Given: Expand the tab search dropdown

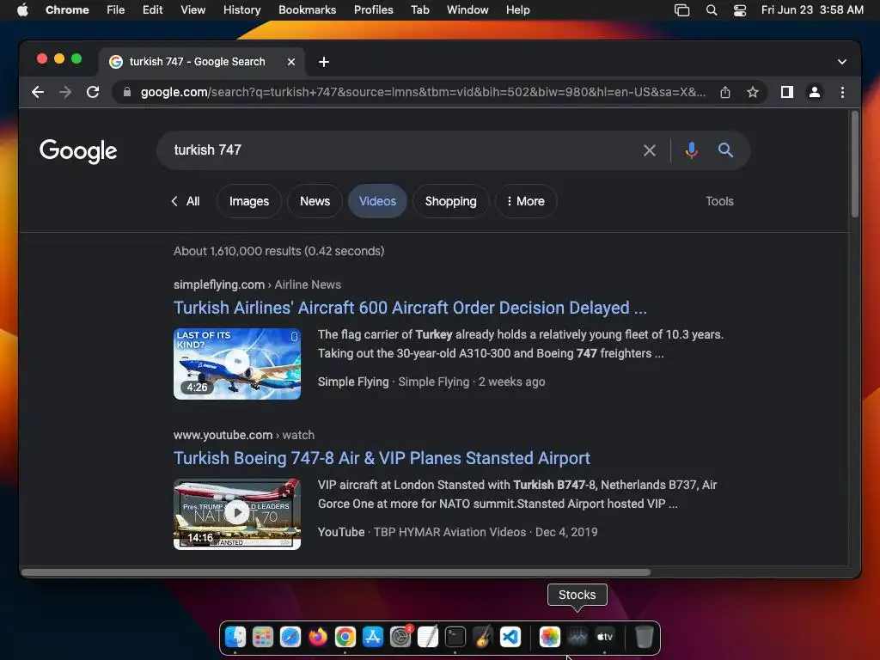Looking at the screenshot, I should tap(842, 62).
